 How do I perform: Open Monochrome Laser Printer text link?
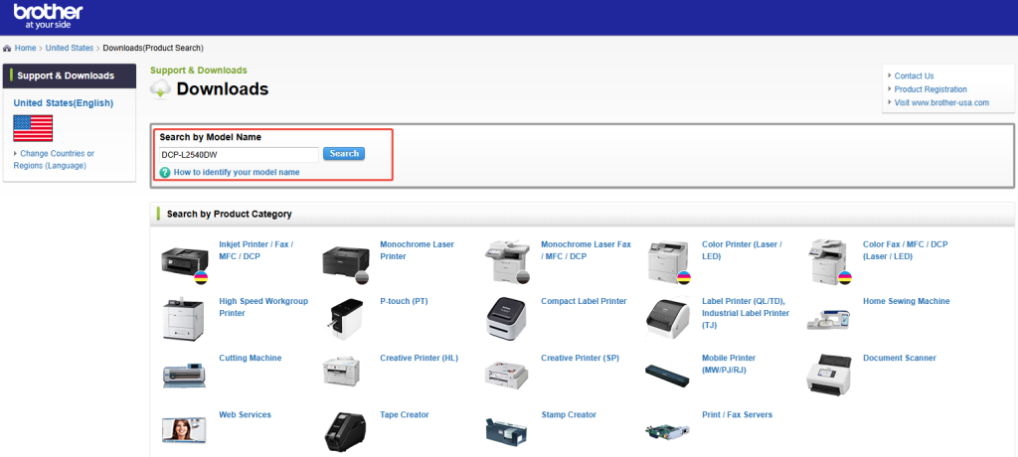tap(417, 250)
